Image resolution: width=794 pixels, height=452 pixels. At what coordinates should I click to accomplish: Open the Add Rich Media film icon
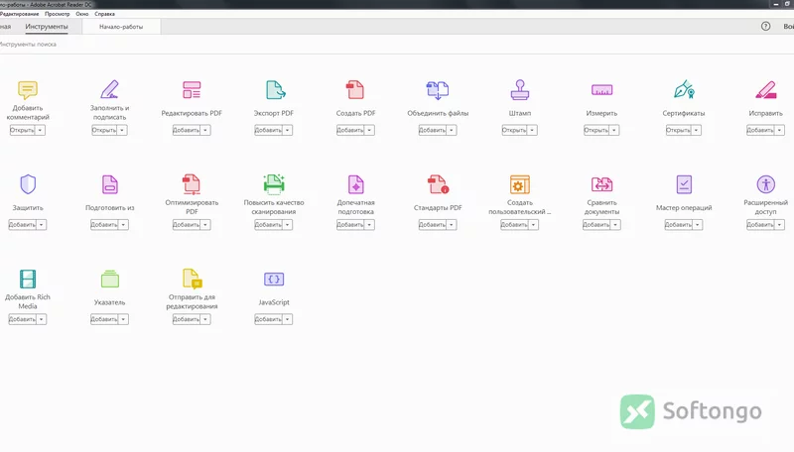coord(28,280)
